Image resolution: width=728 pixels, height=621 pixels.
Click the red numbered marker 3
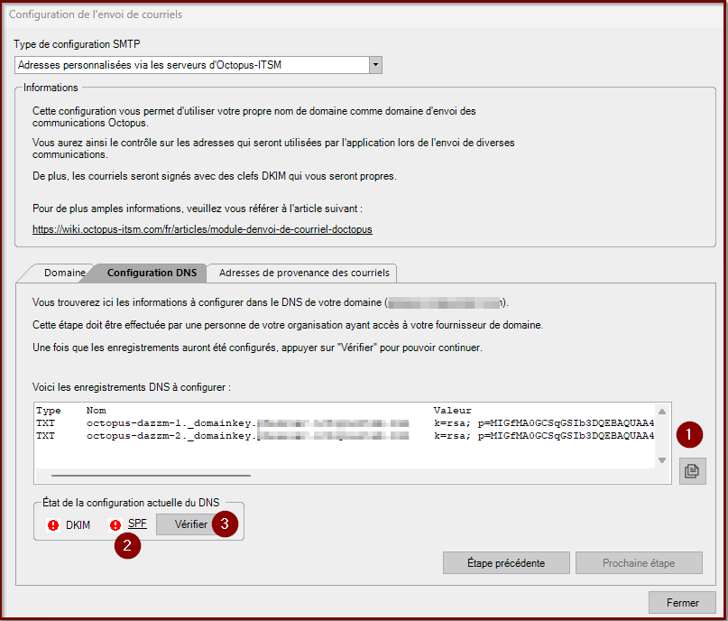point(225,524)
